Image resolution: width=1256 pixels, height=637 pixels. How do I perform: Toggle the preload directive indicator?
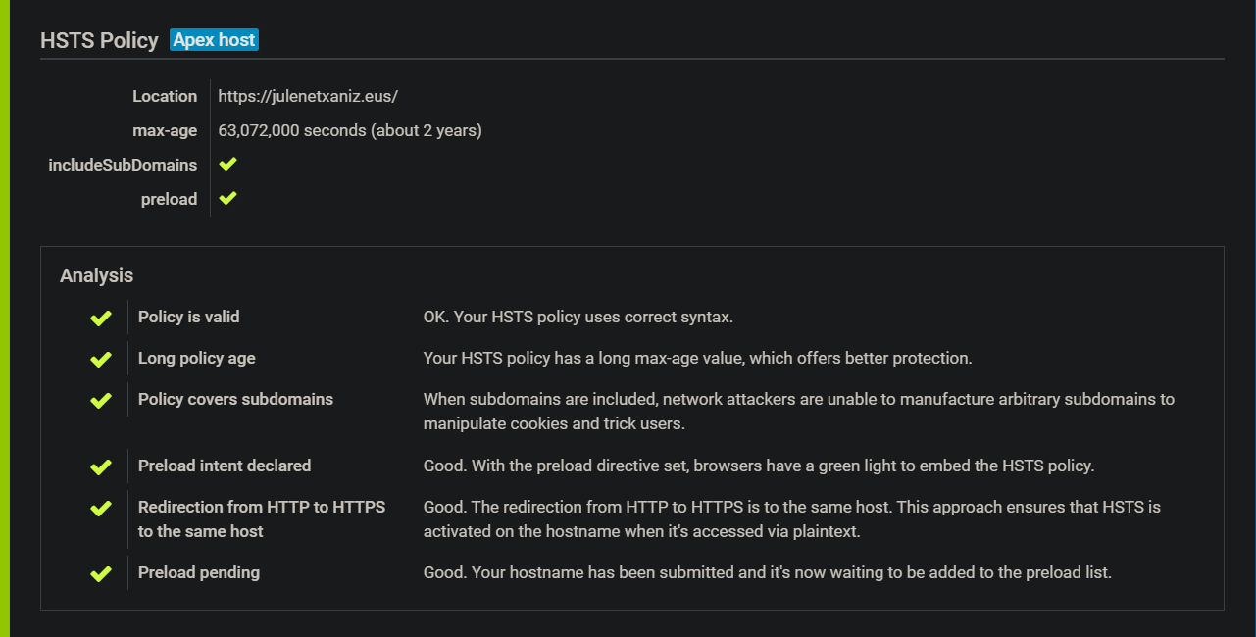(x=227, y=198)
